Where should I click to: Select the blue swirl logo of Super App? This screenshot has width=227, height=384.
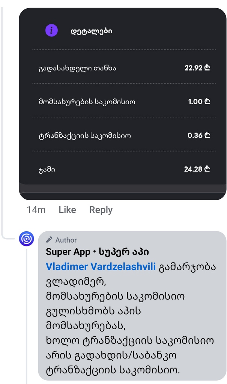[x=26, y=239]
